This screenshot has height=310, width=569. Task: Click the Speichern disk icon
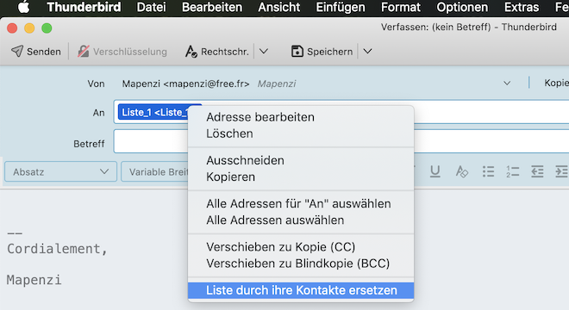pyautogui.click(x=297, y=52)
